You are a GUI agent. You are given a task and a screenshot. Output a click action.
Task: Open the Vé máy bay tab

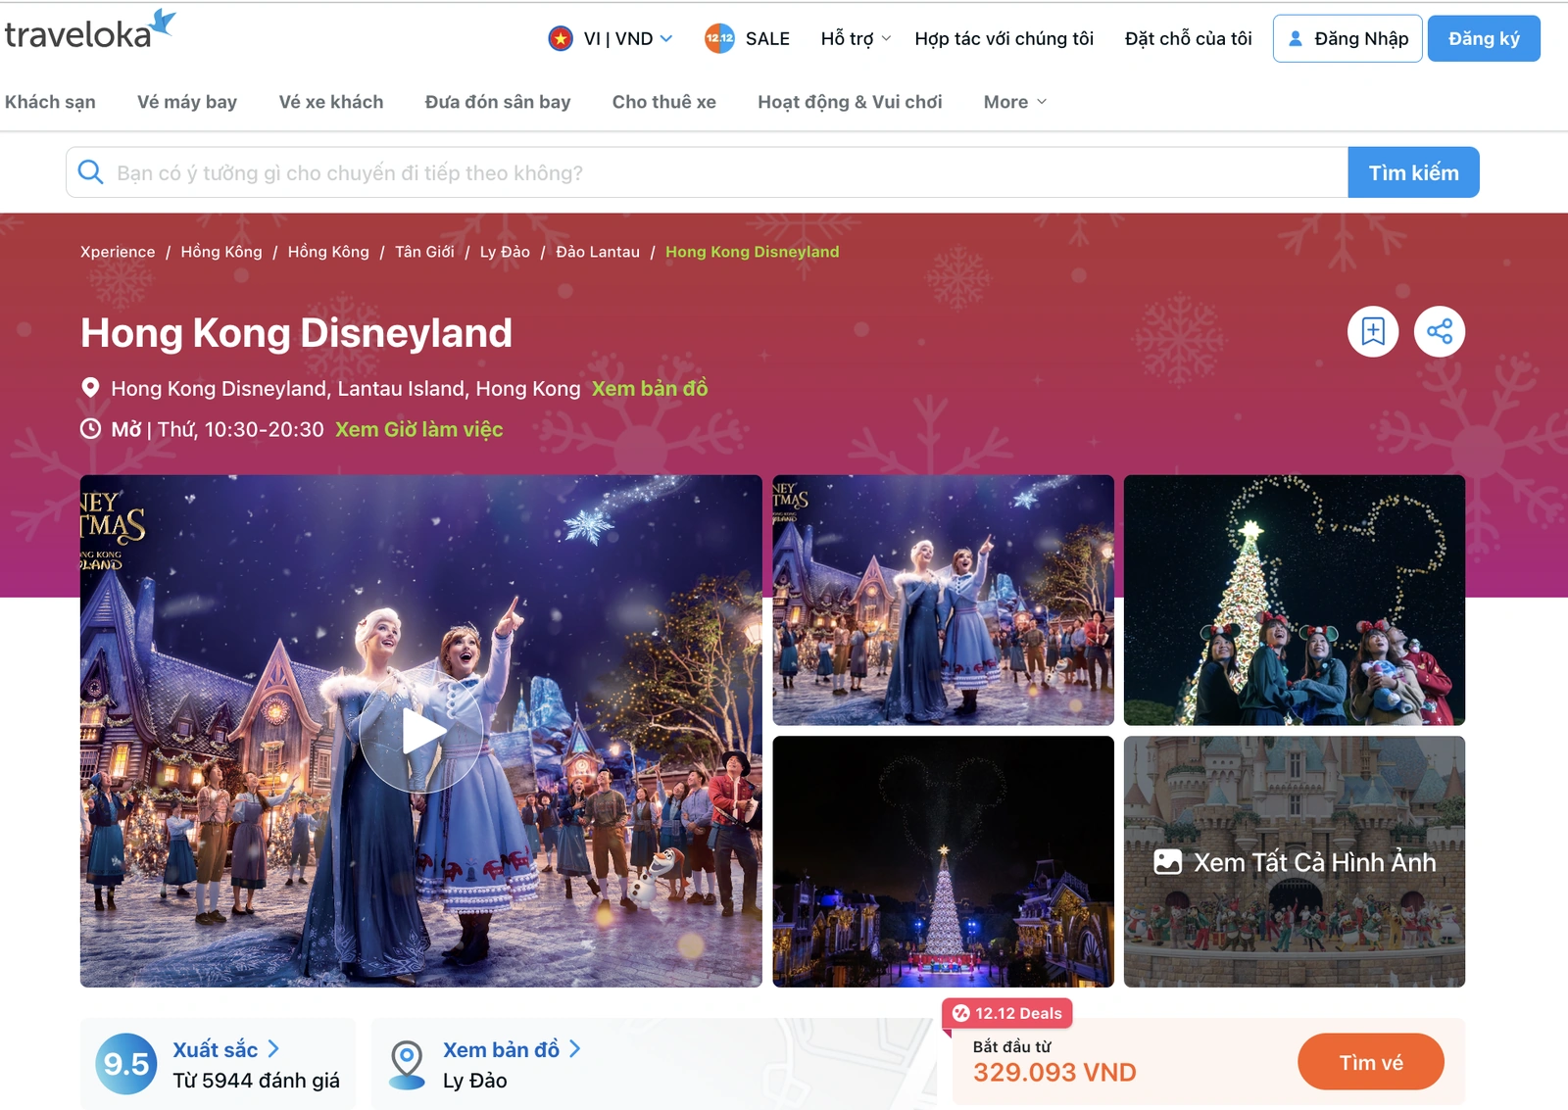(x=187, y=102)
